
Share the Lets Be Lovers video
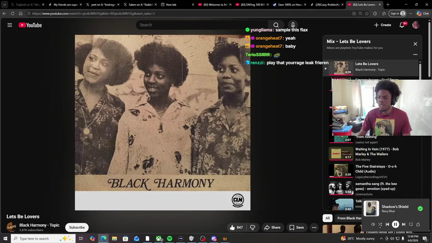[272, 227]
